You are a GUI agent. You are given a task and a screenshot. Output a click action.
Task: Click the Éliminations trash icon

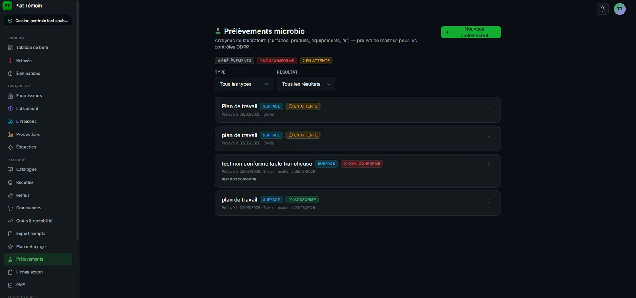click(10, 74)
